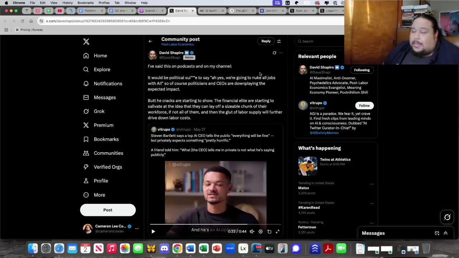Viewport: 459px width, 258px height.
Task: Close the David Sh tab
Action: pyautogui.click(x=193, y=11)
